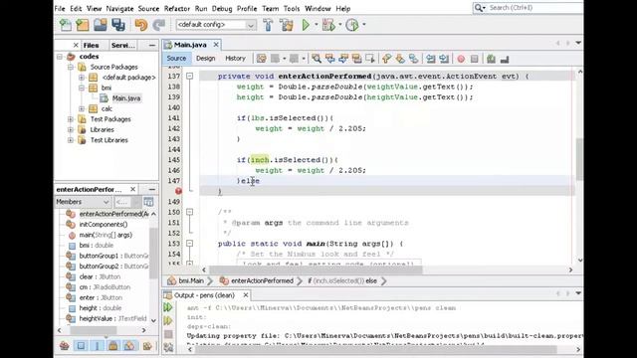Close the Main.java editor tab
This screenshot has width=637, height=358.
(216, 45)
